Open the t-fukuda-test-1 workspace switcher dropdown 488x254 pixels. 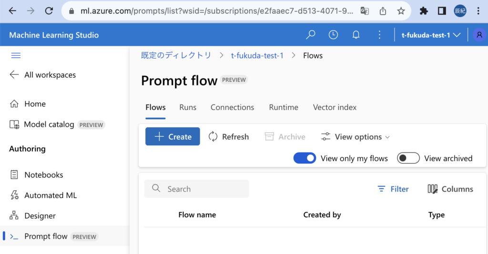point(431,35)
